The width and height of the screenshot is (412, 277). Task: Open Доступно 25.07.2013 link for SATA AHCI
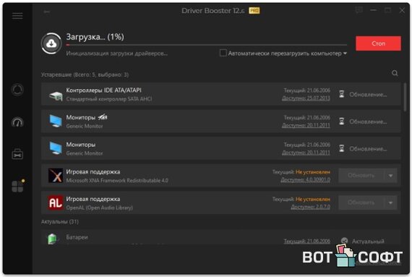point(306,98)
